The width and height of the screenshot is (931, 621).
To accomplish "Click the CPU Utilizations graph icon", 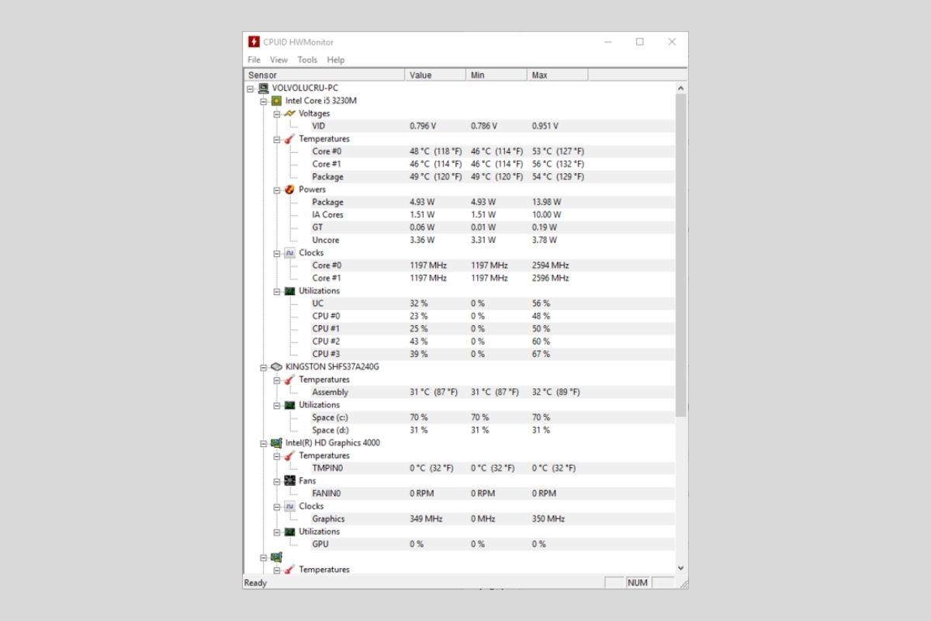I will pyautogui.click(x=289, y=291).
